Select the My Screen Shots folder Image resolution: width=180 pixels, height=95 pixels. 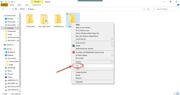coord(44,21)
